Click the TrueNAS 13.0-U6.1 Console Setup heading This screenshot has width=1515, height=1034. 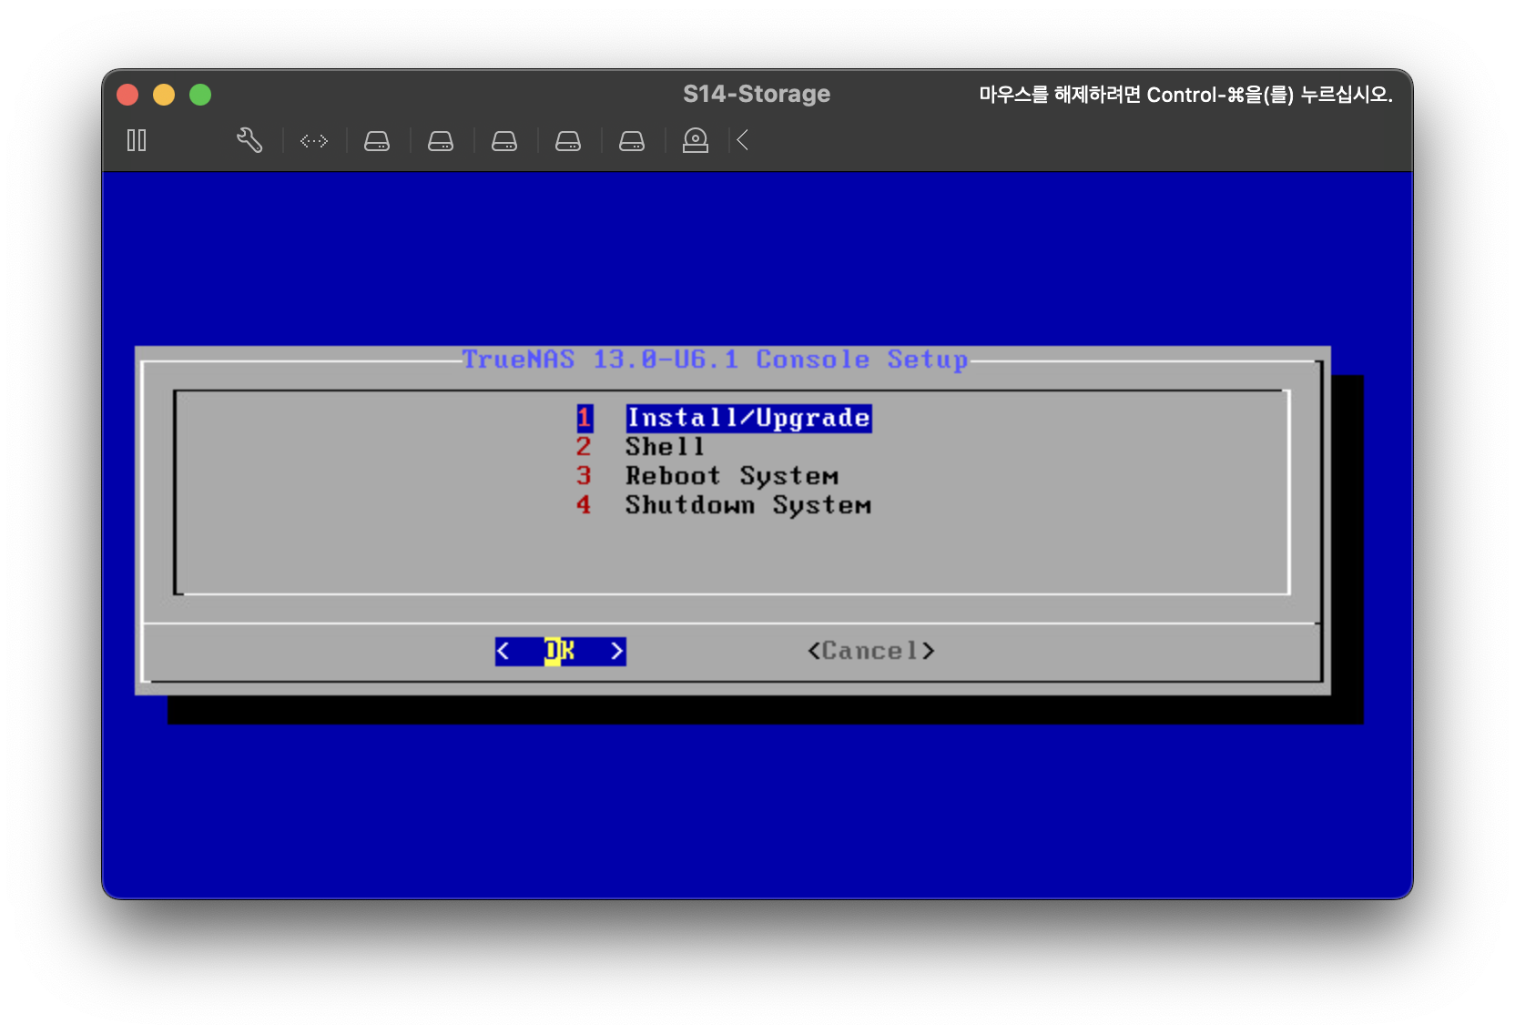pos(715,360)
